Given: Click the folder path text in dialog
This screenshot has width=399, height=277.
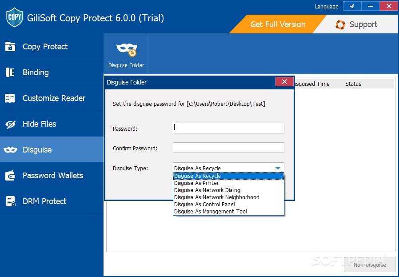Looking at the screenshot, I should coord(226,104).
